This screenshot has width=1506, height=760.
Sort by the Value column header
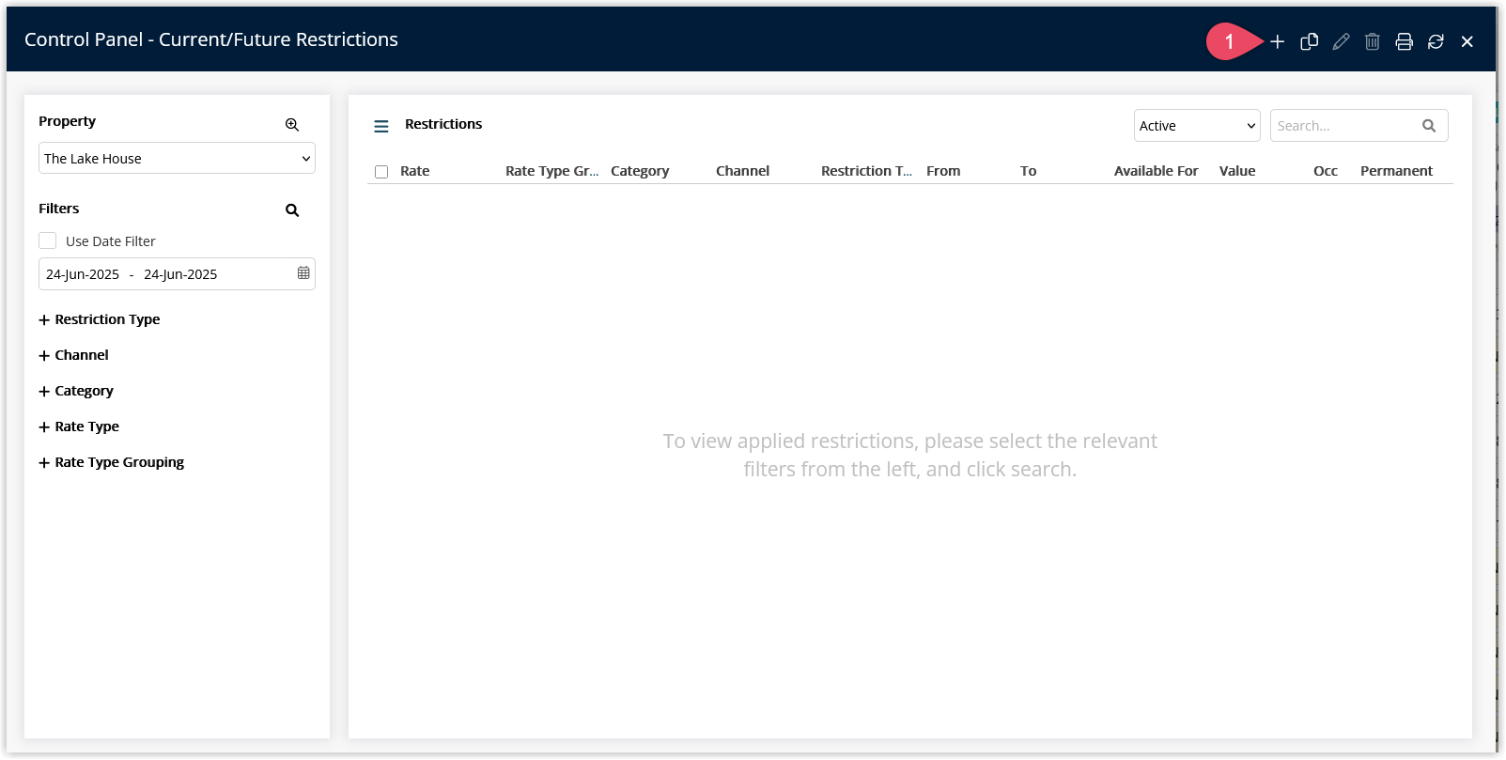click(1237, 171)
